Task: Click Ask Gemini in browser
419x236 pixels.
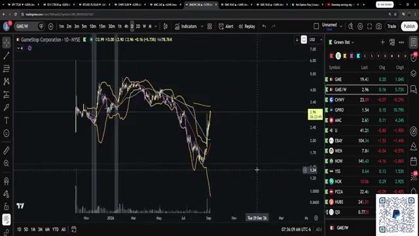Action: [x=384, y=5]
